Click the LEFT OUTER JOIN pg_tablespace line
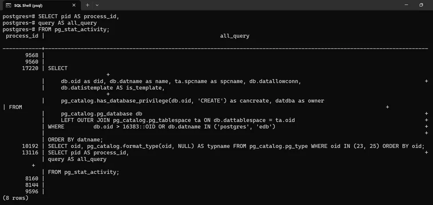Screen dimensions: 433x205 178,120
